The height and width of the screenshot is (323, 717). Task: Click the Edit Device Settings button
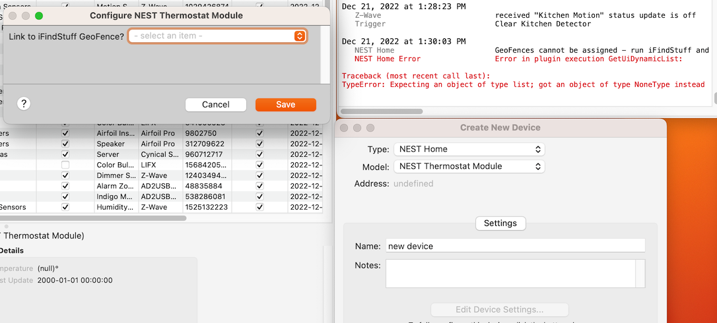tap(499, 310)
